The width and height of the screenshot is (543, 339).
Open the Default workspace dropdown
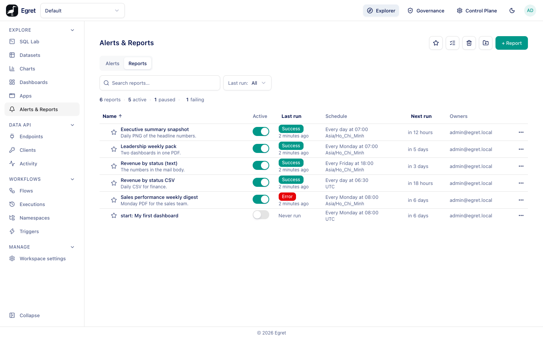point(83,11)
